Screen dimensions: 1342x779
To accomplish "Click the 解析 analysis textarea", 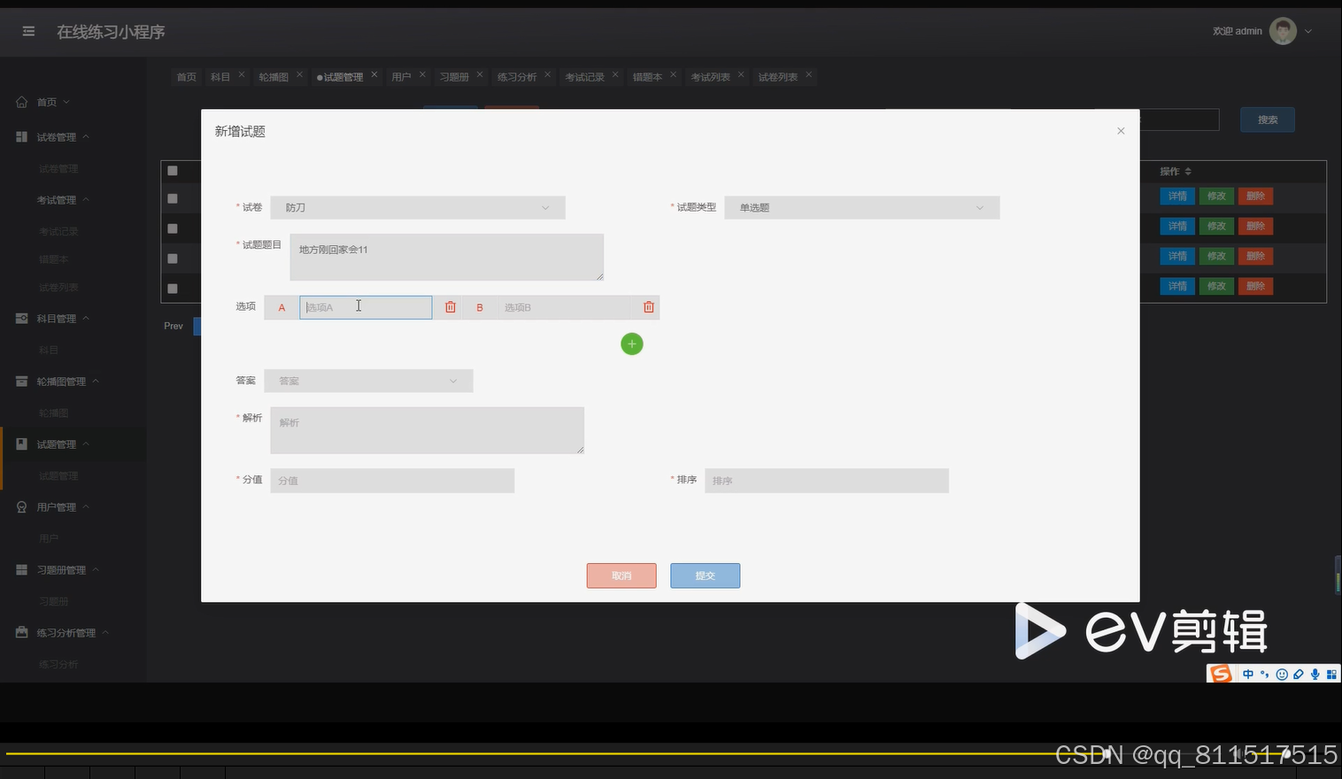I will click(428, 430).
